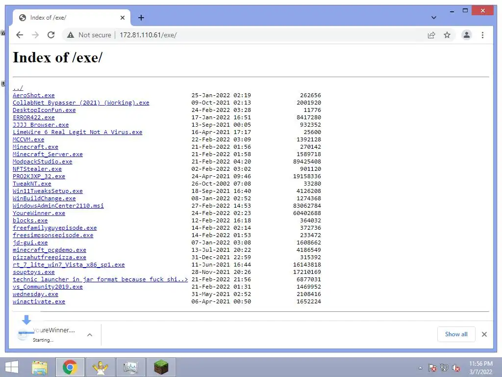Click TweakNT.exe link
502x377 pixels.
[x=32, y=184]
